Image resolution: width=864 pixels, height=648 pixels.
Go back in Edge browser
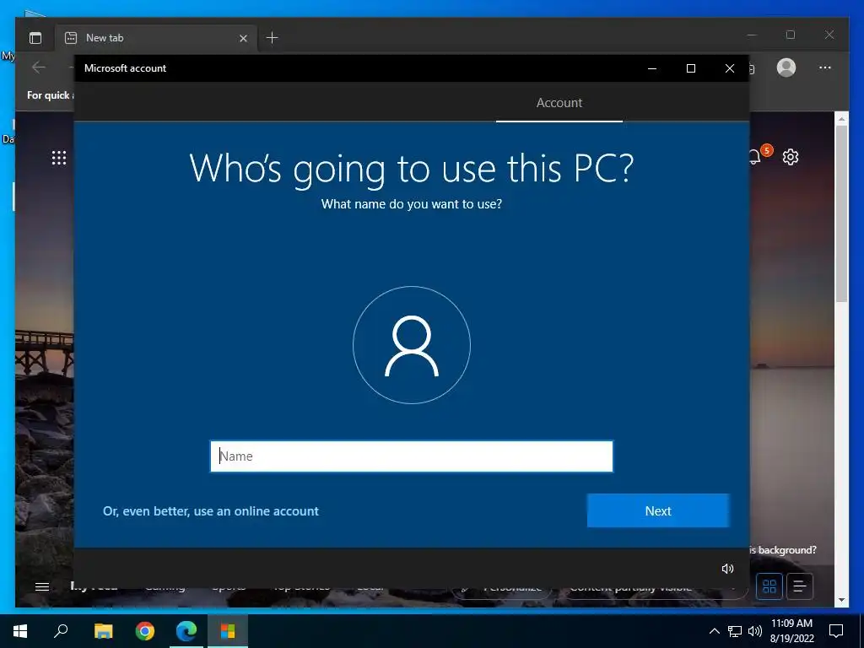click(x=39, y=67)
